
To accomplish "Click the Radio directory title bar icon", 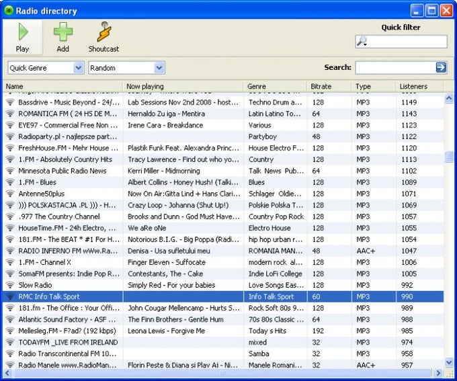I will 9,10.
